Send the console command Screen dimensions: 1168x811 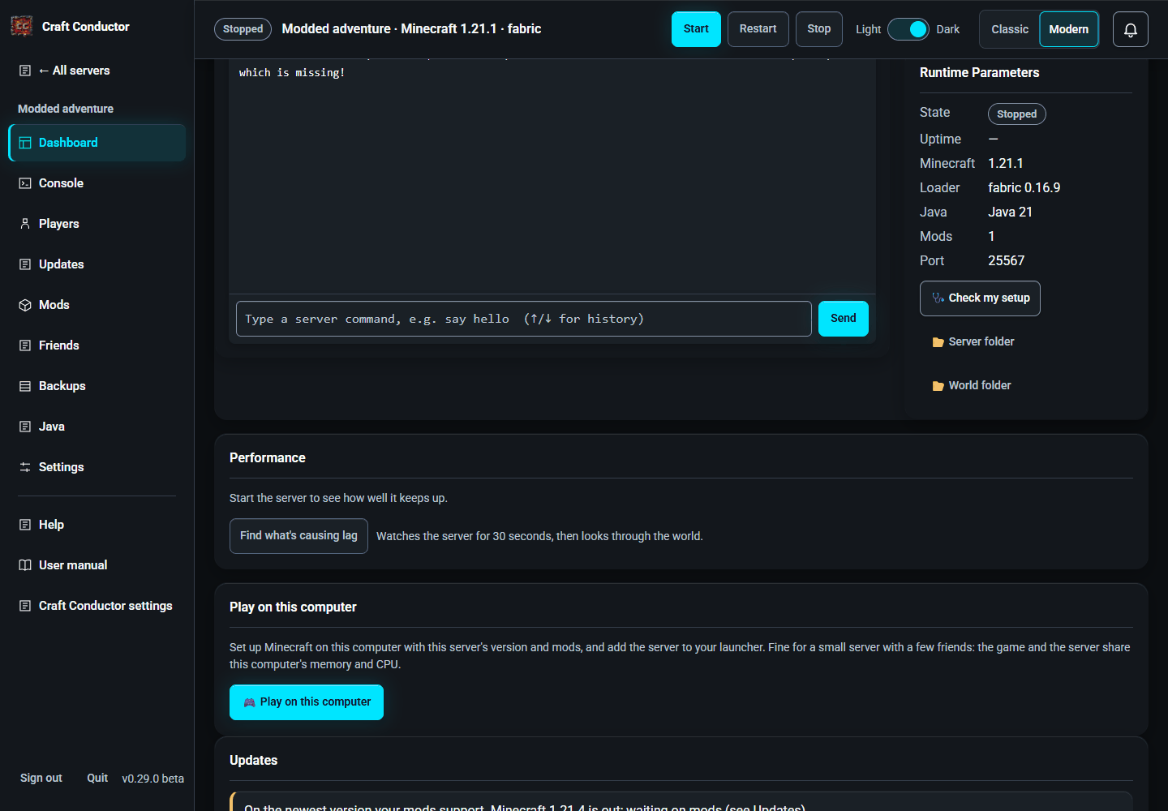pyautogui.click(x=844, y=319)
